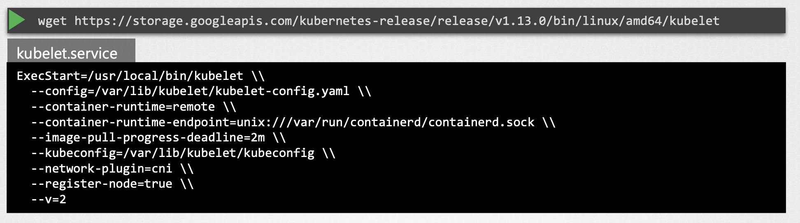The width and height of the screenshot is (800, 223).
Task: Click the wget command word
Action: [52, 21]
